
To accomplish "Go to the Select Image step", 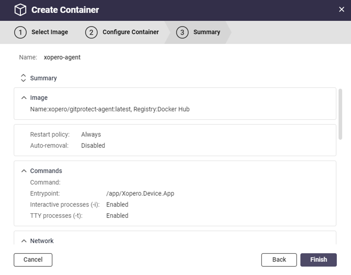I will pos(49,32).
